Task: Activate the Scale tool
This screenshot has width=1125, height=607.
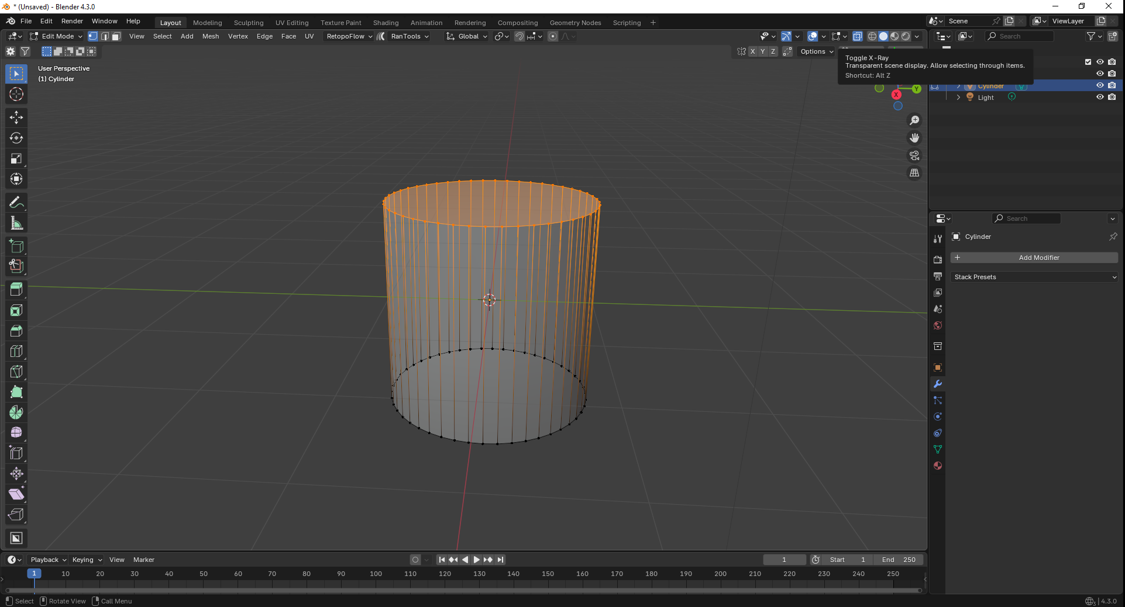Action: click(16, 158)
